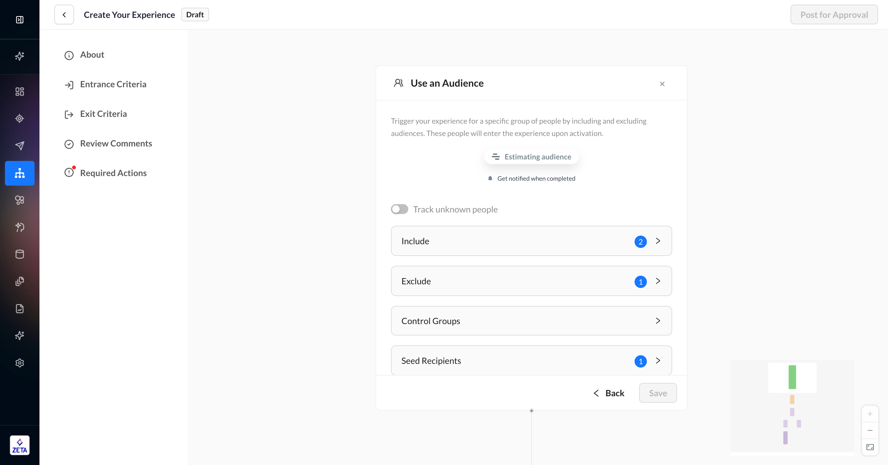Open the dashboard grid icon
This screenshot has width=888, height=465.
coord(20,91)
